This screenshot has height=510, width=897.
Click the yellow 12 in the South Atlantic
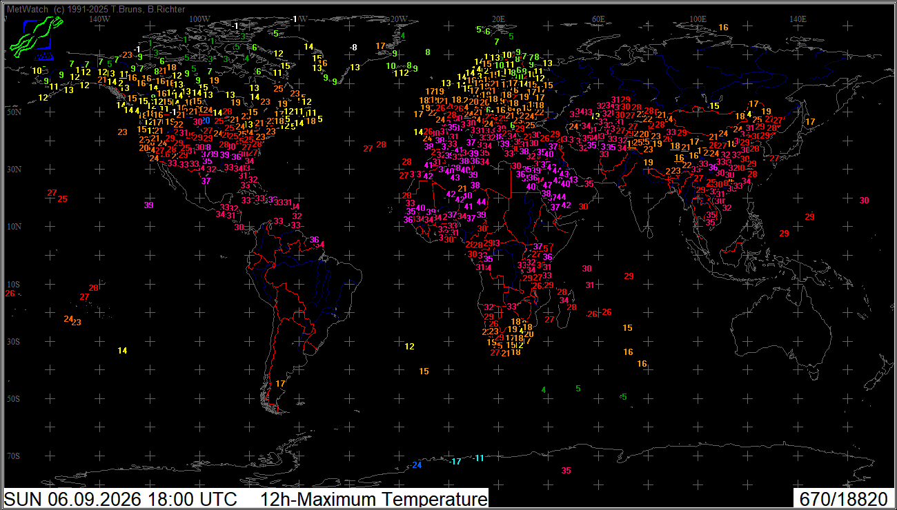[410, 346]
